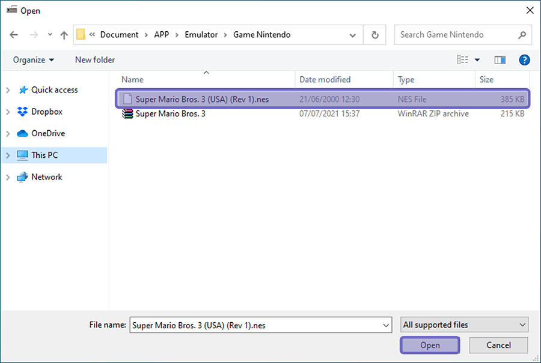Open the recent locations dropdown arrow
541x363 pixels.
[x=50, y=34]
